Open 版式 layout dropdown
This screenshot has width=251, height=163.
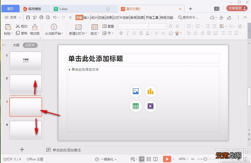(95, 33)
